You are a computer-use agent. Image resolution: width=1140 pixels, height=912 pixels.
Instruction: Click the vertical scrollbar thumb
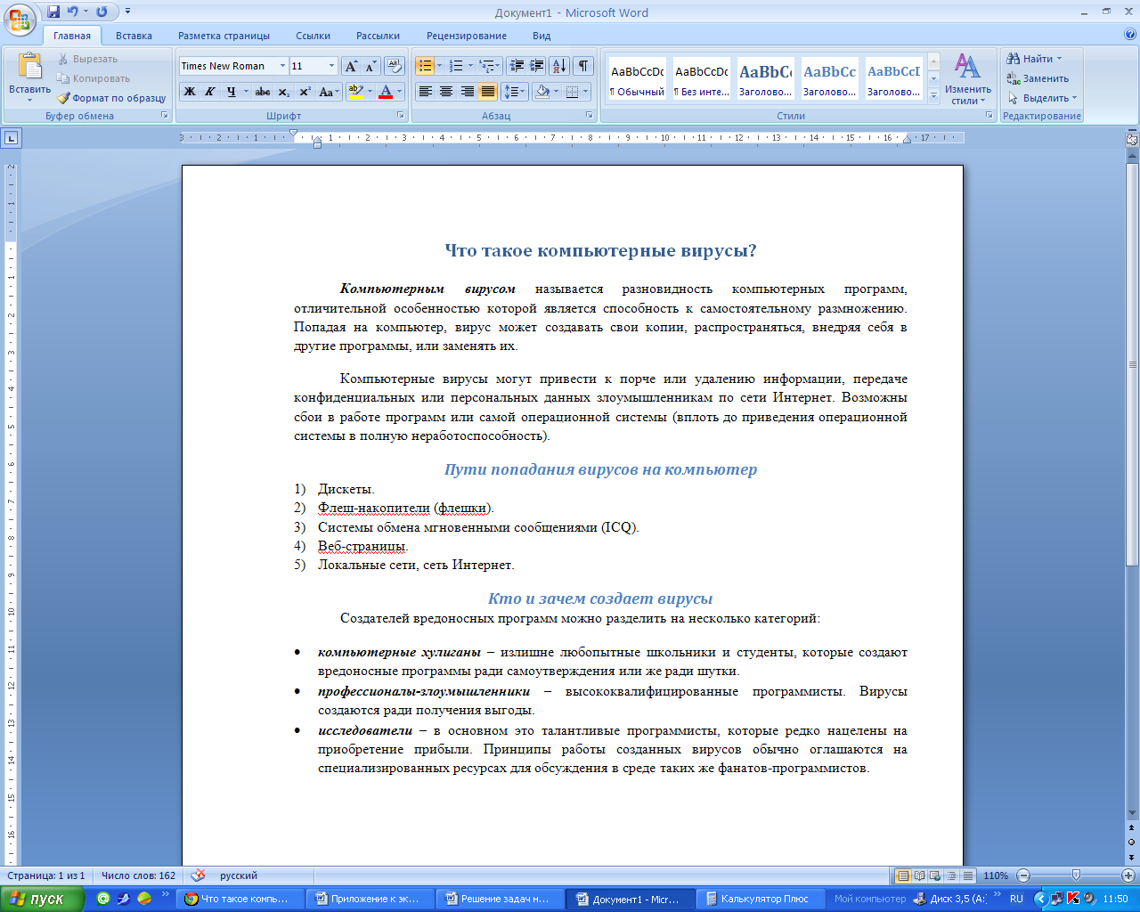[x=1132, y=364]
